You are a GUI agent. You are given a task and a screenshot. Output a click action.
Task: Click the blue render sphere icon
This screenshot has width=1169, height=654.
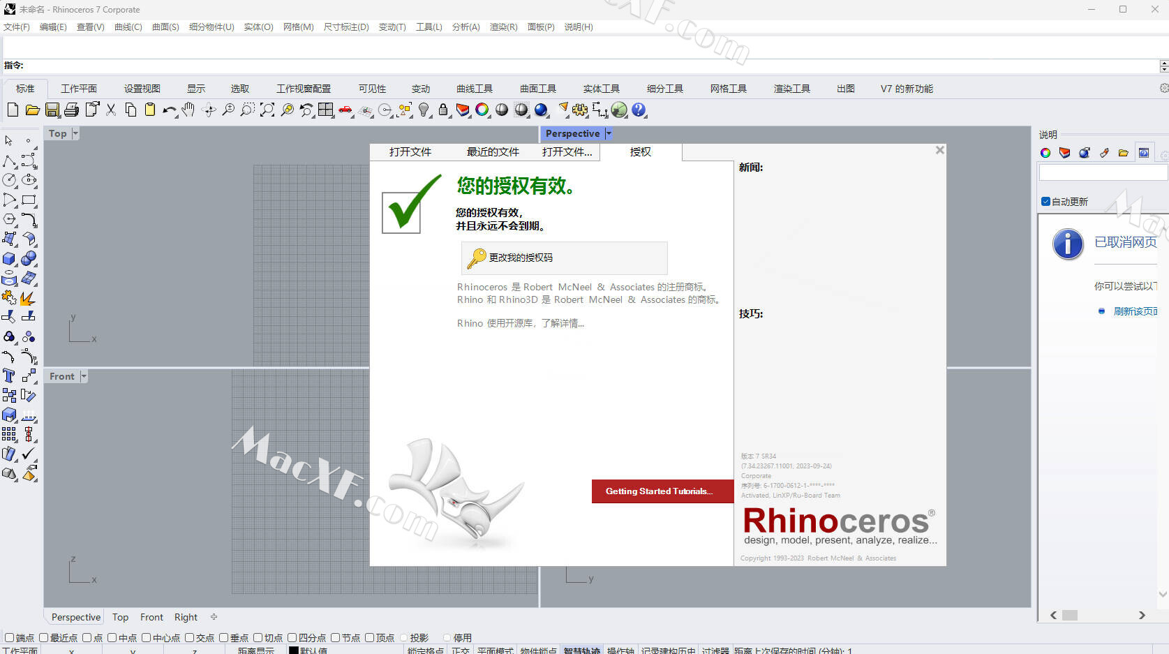(541, 110)
